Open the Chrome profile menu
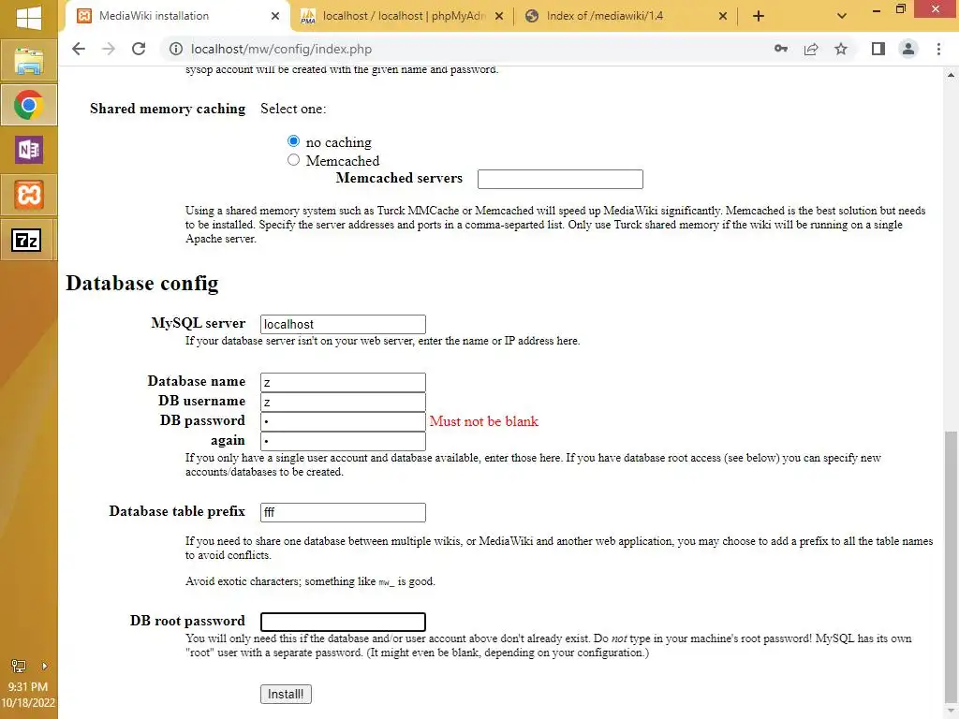Viewport: 959px width, 719px height. [x=908, y=49]
